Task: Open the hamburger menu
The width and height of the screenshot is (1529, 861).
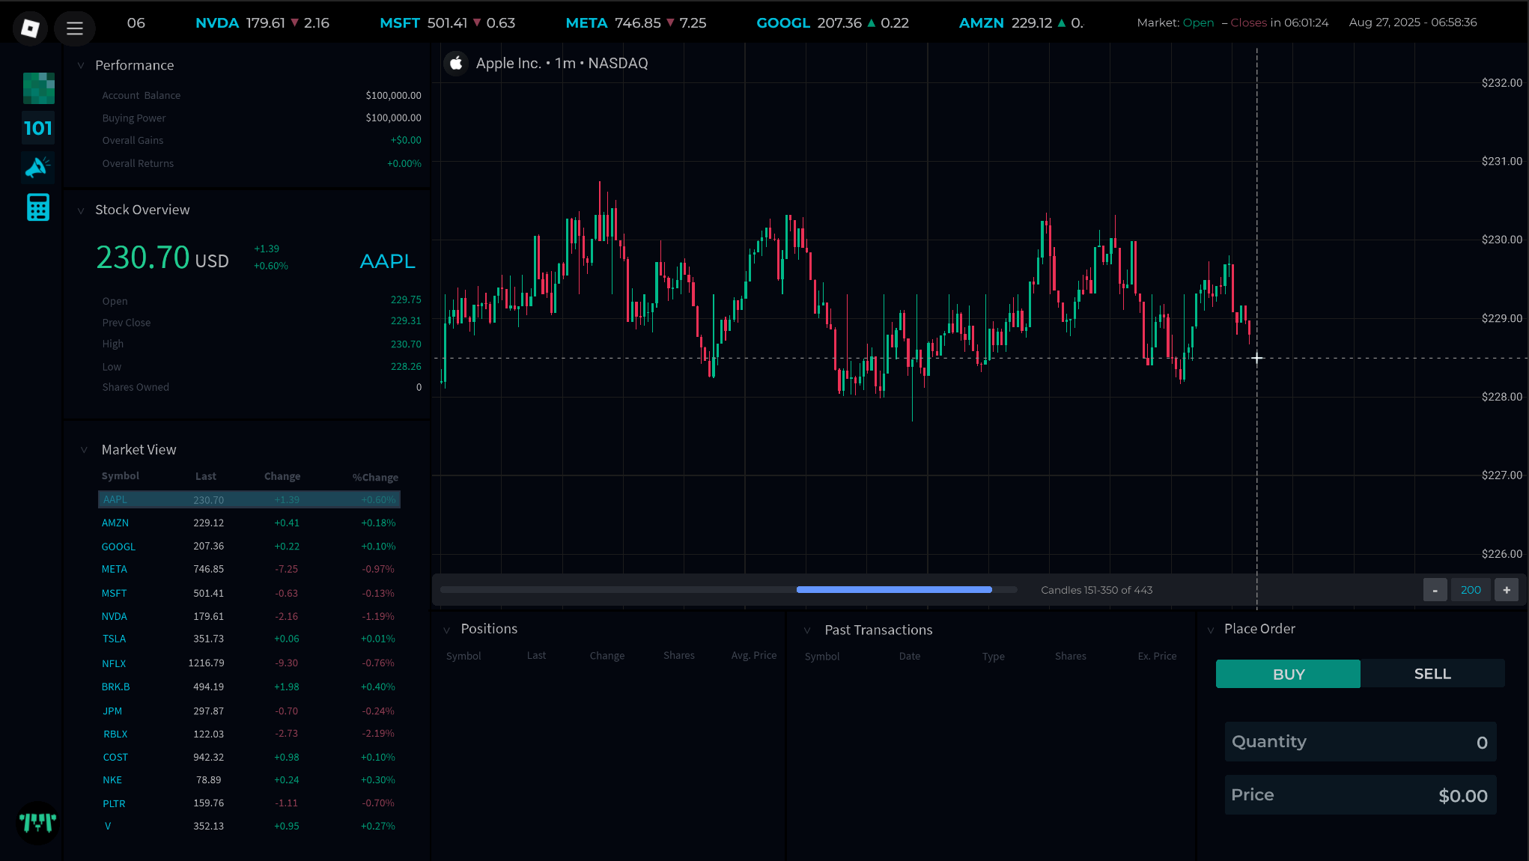Action: (x=74, y=28)
